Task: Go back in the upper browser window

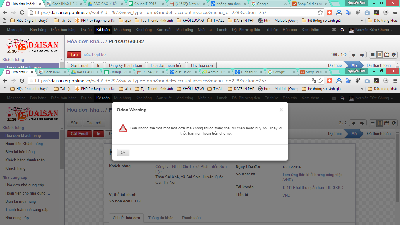Action: pyautogui.click(x=5, y=13)
